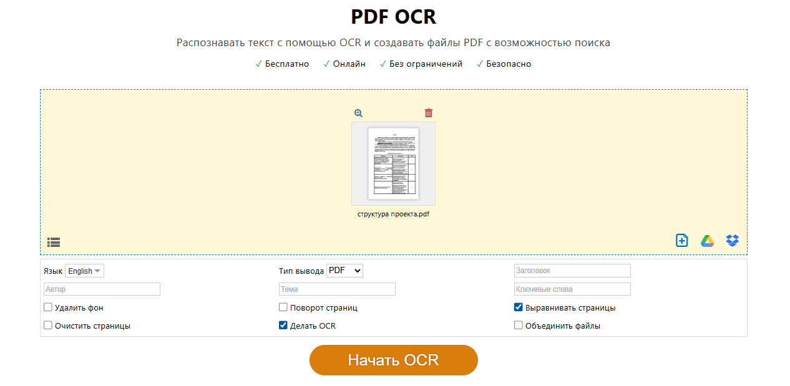
Task: Disable the Выравнивать страницы checkbox
Action: (x=519, y=307)
